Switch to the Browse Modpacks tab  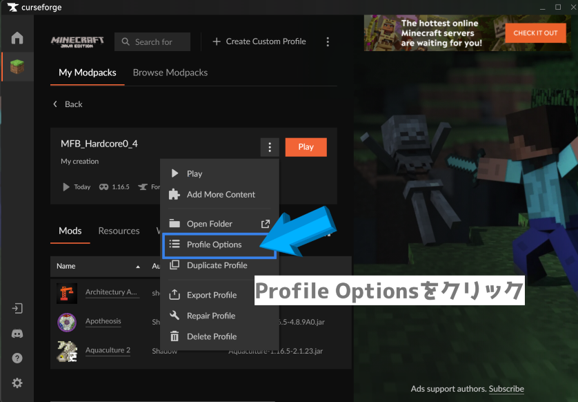pos(170,73)
